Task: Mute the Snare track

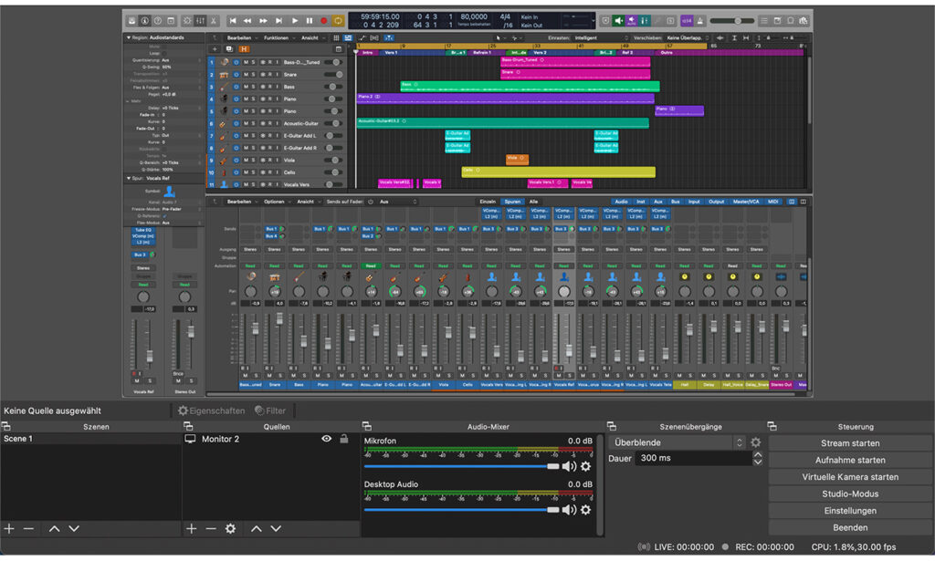Action: [x=246, y=75]
